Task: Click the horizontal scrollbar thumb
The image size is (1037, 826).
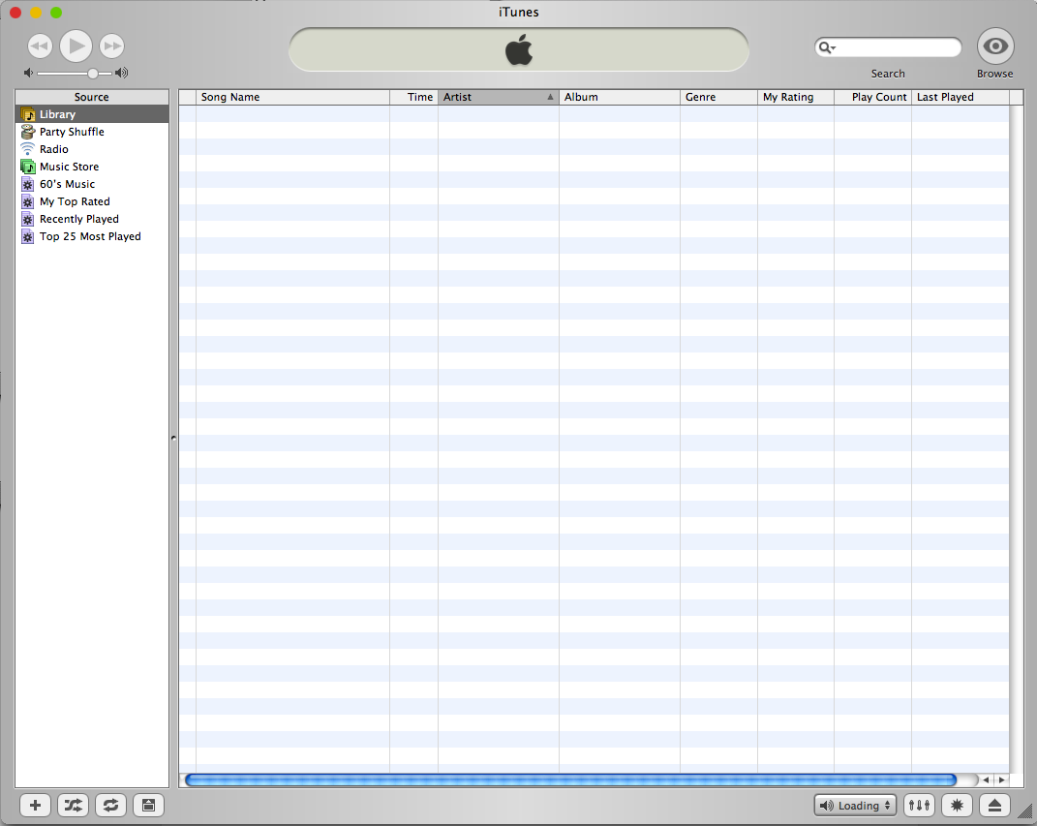Action: (x=570, y=780)
